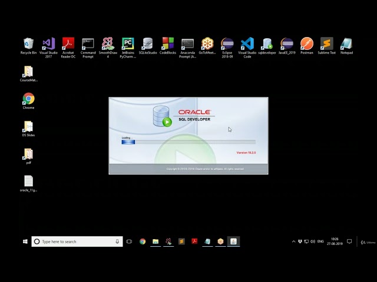Launch Postman desktop shortcut

(x=307, y=46)
